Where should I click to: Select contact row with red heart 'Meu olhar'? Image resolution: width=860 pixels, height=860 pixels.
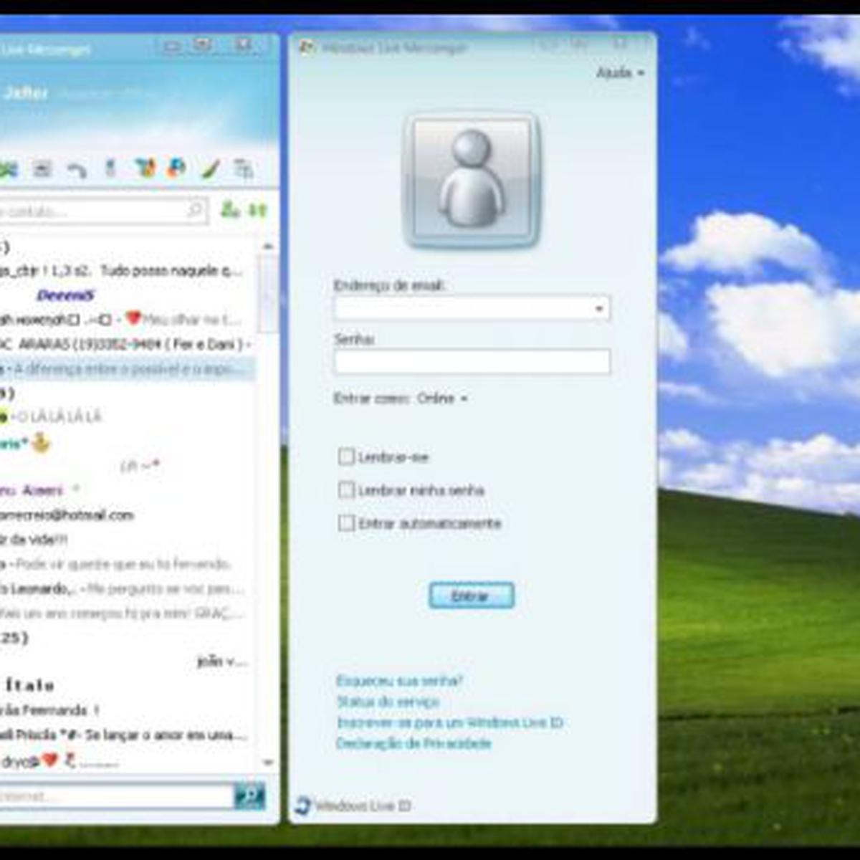tap(127, 319)
